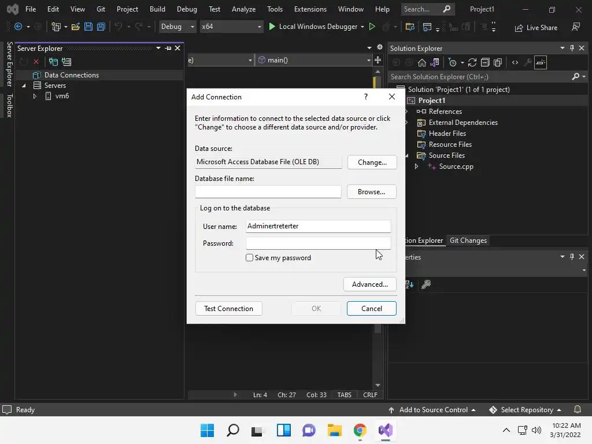Open Solution Explorer window options dropdown arrow
The image size is (592, 444).
click(x=562, y=48)
